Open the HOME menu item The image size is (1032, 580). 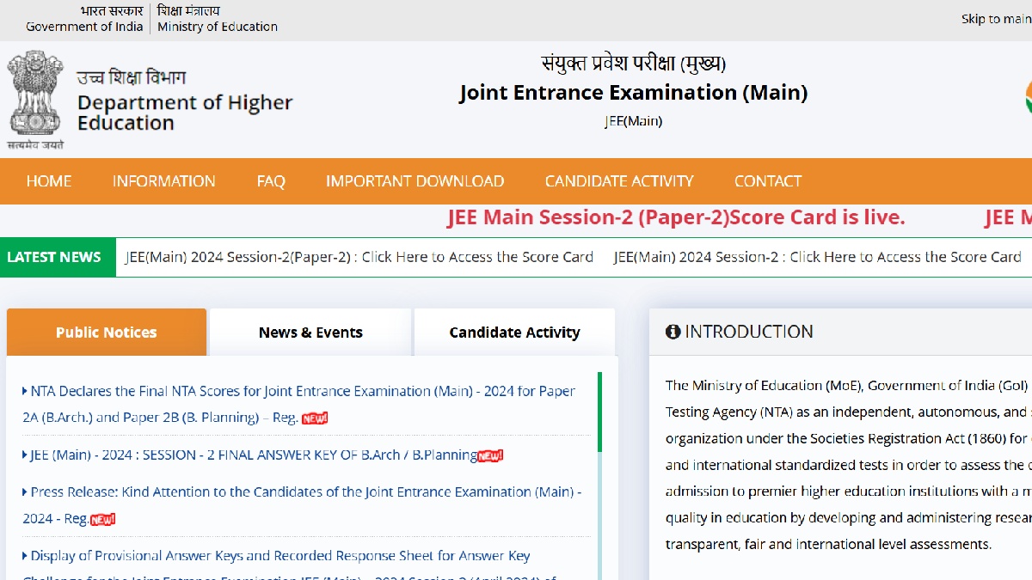[49, 181]
